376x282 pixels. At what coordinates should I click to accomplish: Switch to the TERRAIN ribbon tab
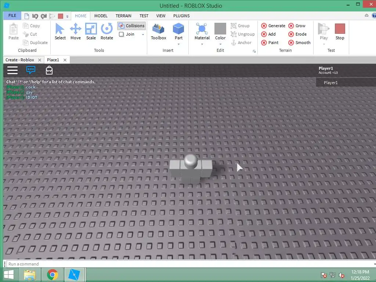(x=123, y=16)
